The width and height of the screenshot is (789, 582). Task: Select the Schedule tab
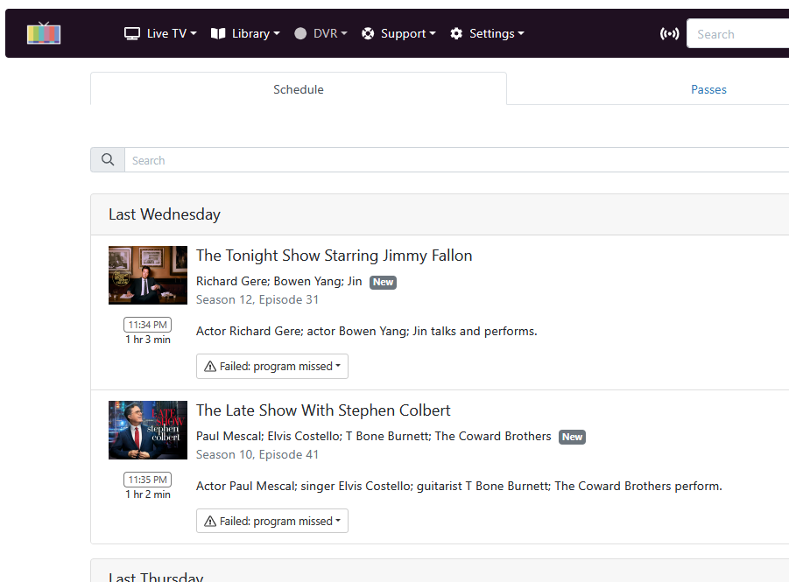point(299,89)
